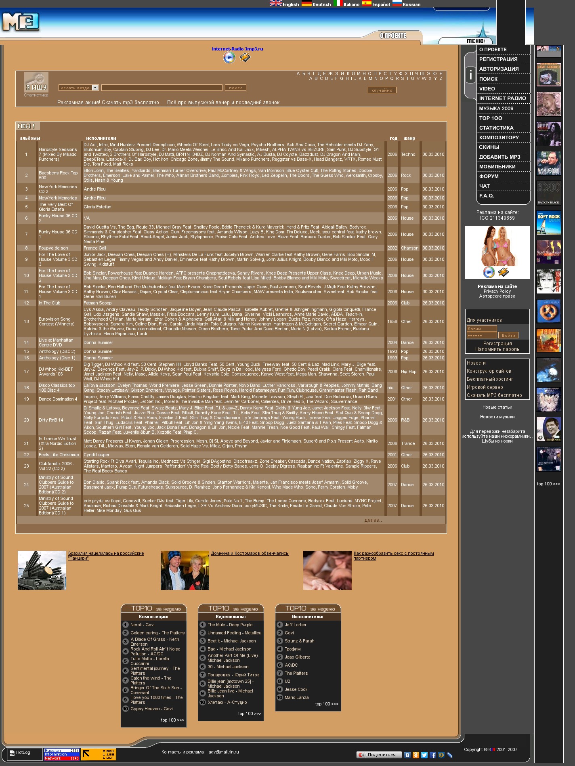Image resolution: width=575 pixels, height=766 pixels.
Task: Open the 'Поделиться...' share menu
Action: click(379, 755)
